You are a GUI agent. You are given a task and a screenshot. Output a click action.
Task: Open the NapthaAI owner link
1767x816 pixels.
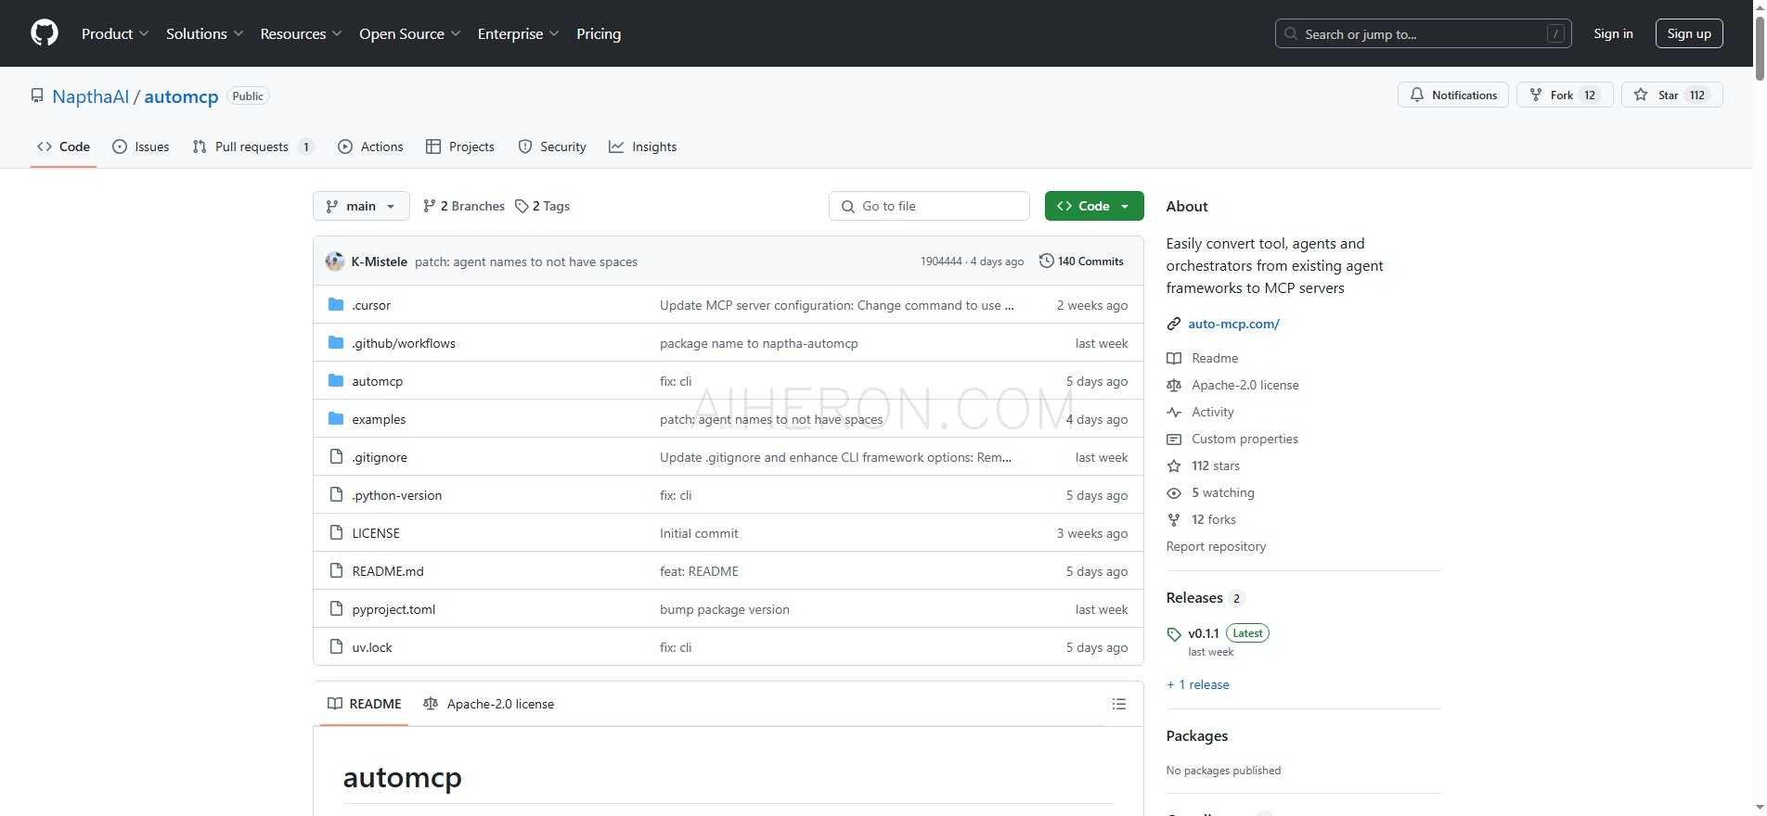point(91,96)
